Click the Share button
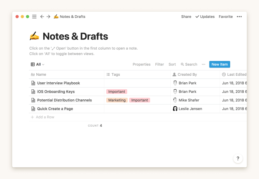Image resolution: width=259 pixels, height=179 pixels. tap(186, 17)
